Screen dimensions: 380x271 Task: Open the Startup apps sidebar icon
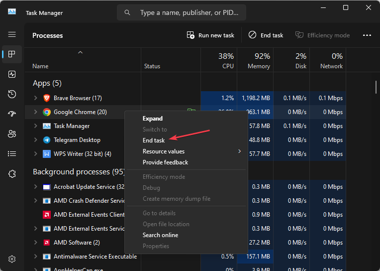point(12,114)
